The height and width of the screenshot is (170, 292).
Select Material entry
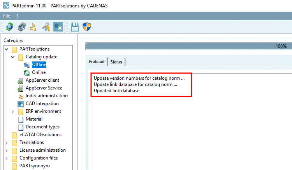coord(34,119)
